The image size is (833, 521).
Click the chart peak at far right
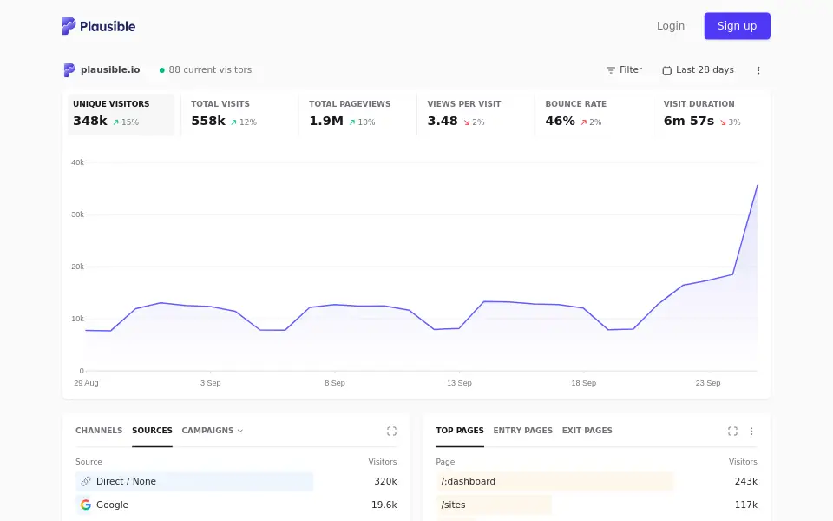click(757, 186)
